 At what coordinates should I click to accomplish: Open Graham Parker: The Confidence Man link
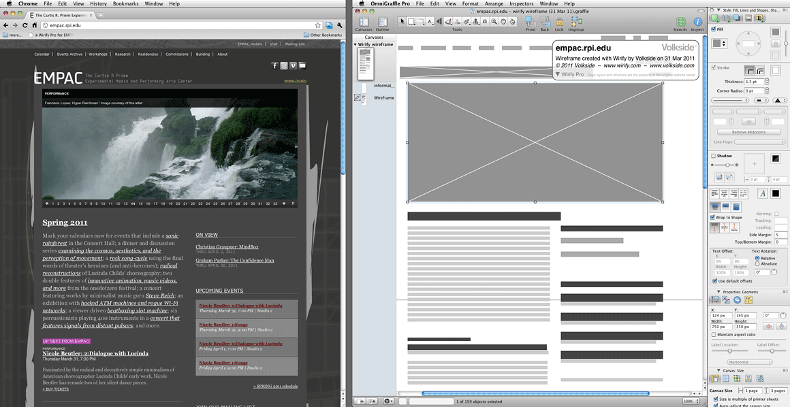(235, 261)
